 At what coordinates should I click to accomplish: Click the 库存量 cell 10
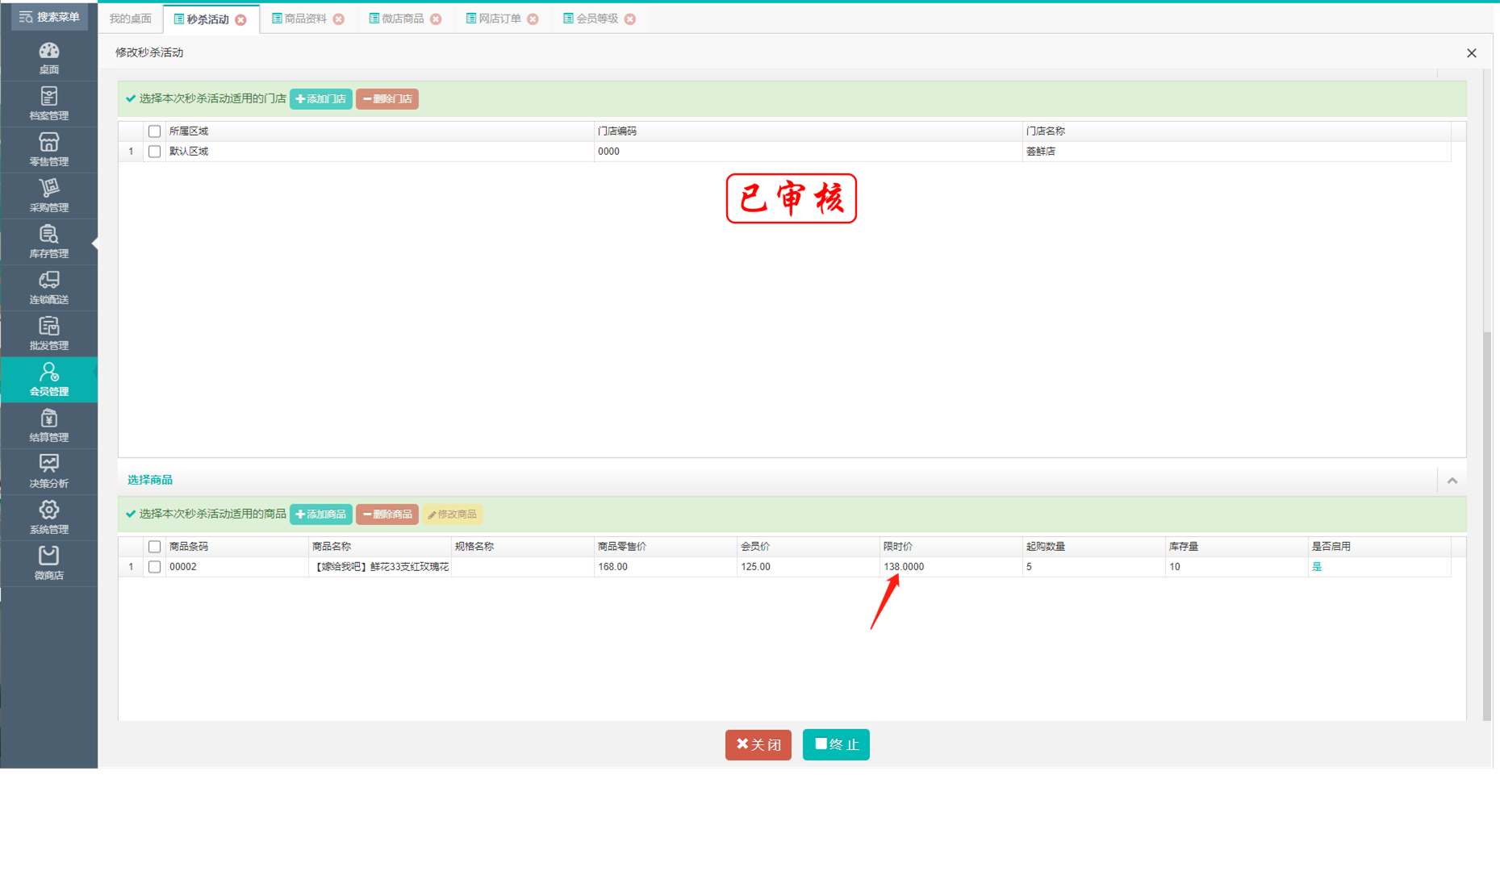1237,567
